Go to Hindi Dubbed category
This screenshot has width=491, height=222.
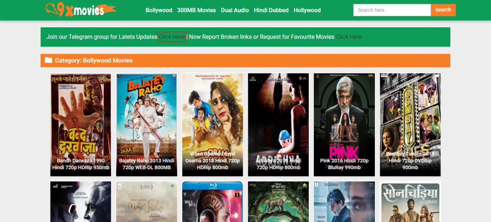point(271,10)
